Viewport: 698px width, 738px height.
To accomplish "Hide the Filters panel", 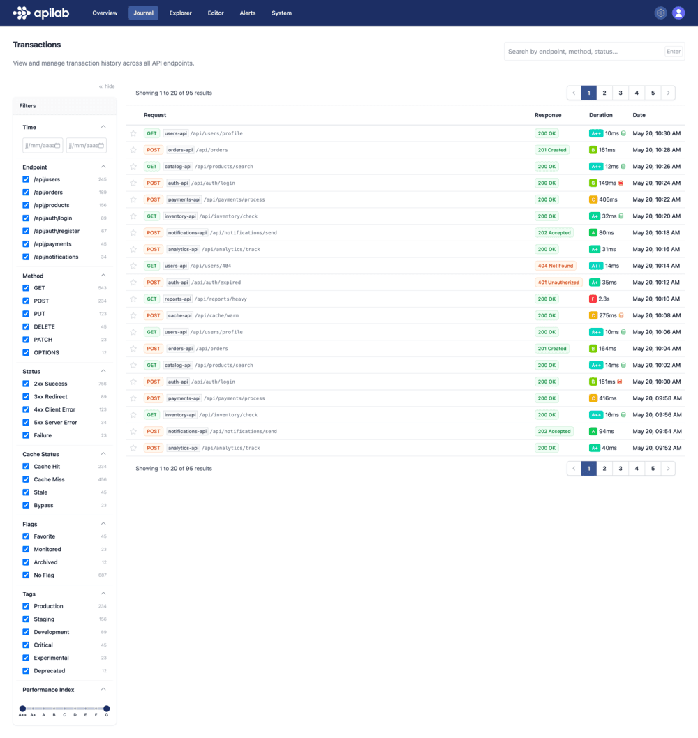I will tap(105, 86).
